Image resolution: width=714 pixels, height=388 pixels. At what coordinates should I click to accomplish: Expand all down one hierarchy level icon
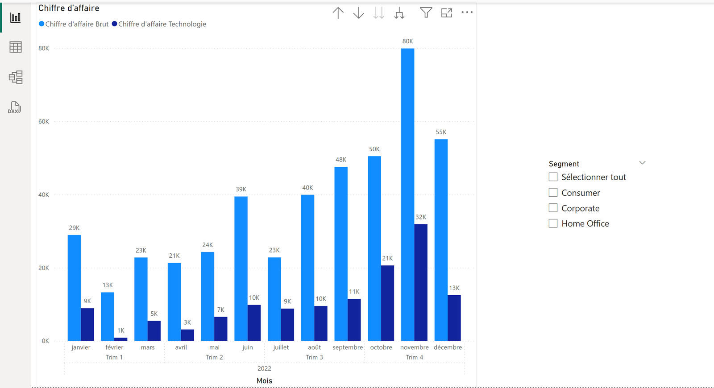click(399, 13)
